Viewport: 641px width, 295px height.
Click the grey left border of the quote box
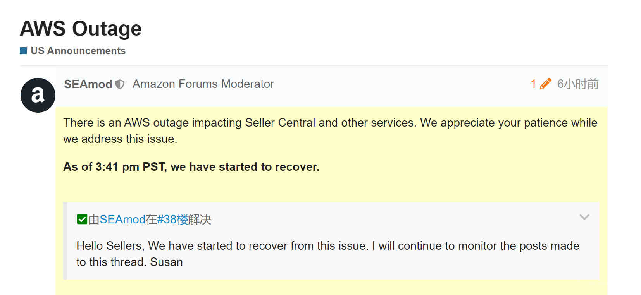(x=65, y=241)
